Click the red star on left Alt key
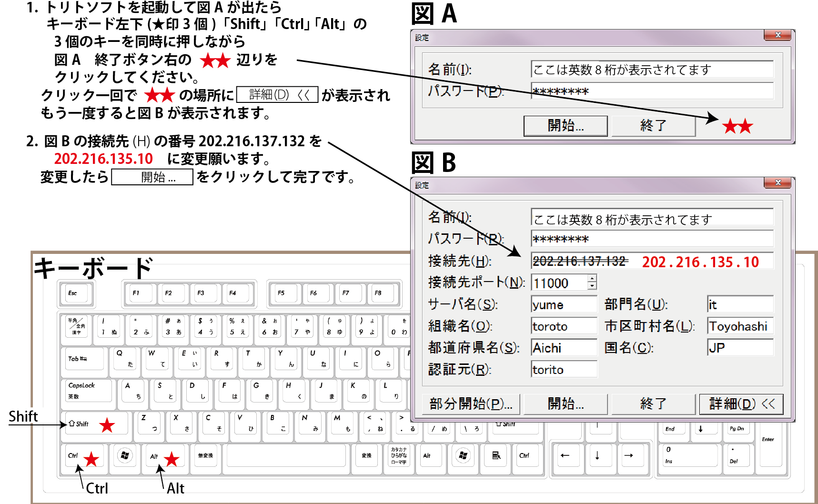This screenshot has width=818, height=504. tap(171, 459)
